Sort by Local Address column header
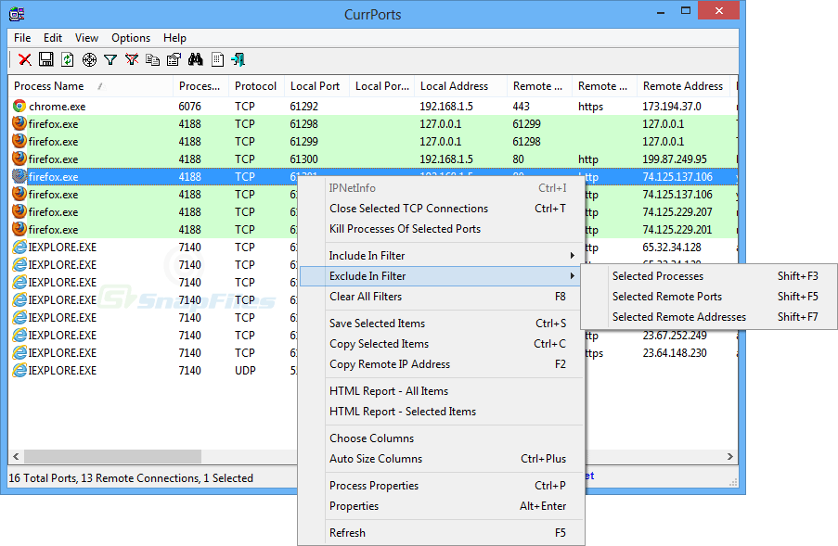 460,86
